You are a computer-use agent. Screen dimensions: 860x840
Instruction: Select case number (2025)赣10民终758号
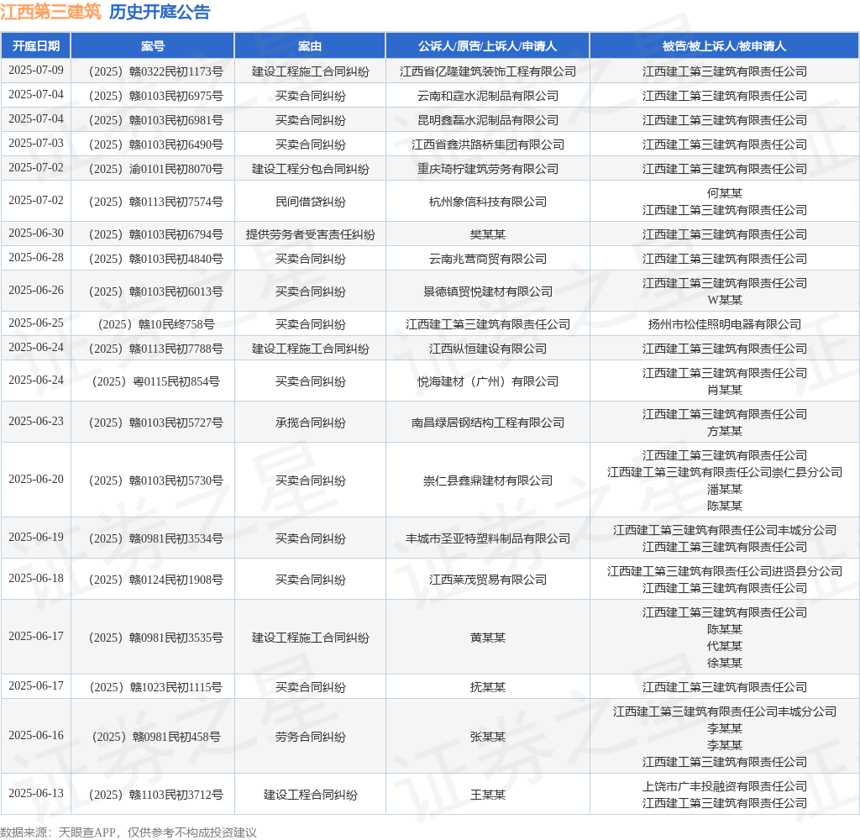pyautogui.click(x=155, y=325)
